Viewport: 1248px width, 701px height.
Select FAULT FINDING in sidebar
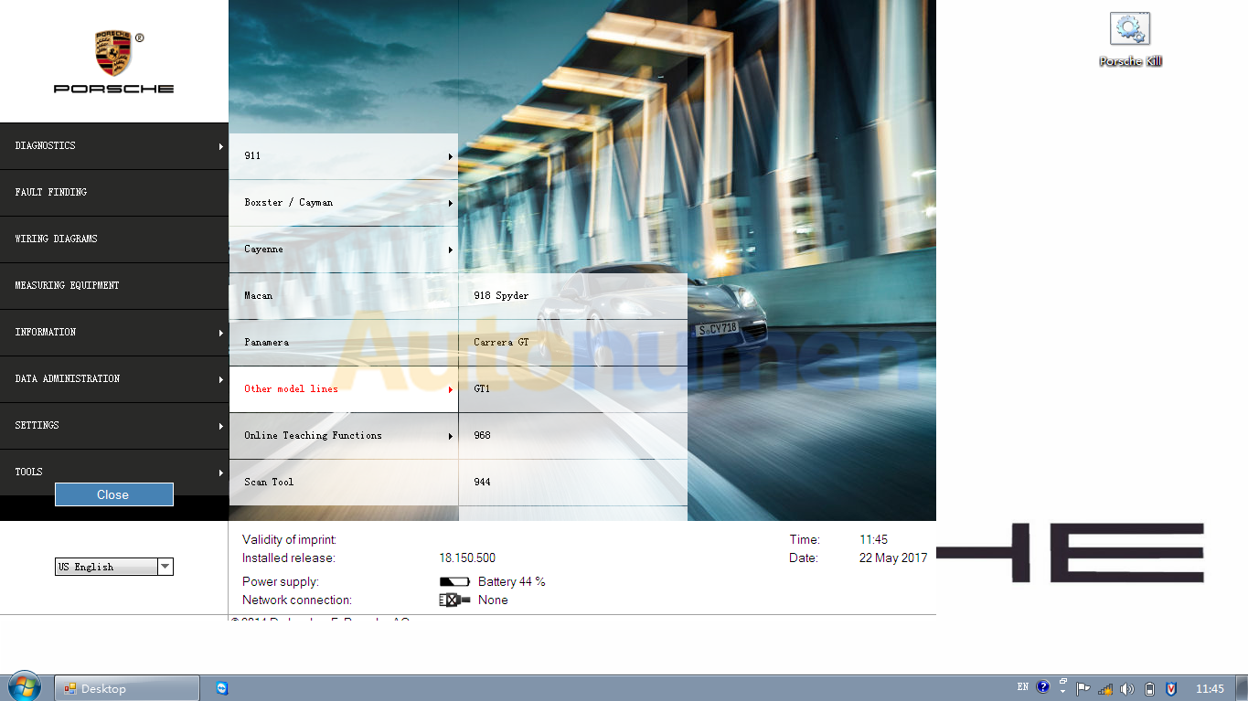coord(114,193)
